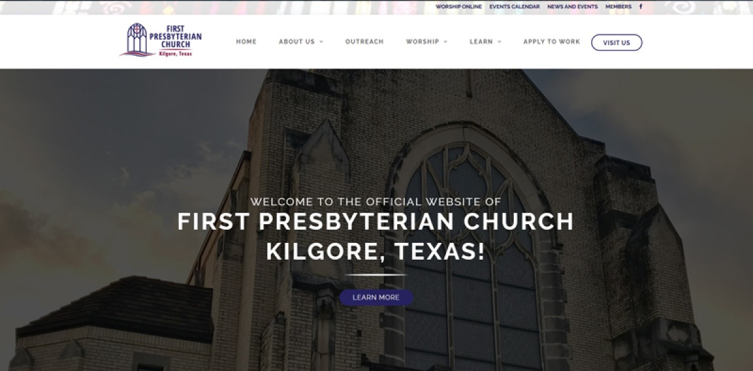This screenshot has height=371, width=753.
Task: Click the First Presbyterian Church logo
Action: (x=161, y=40)
